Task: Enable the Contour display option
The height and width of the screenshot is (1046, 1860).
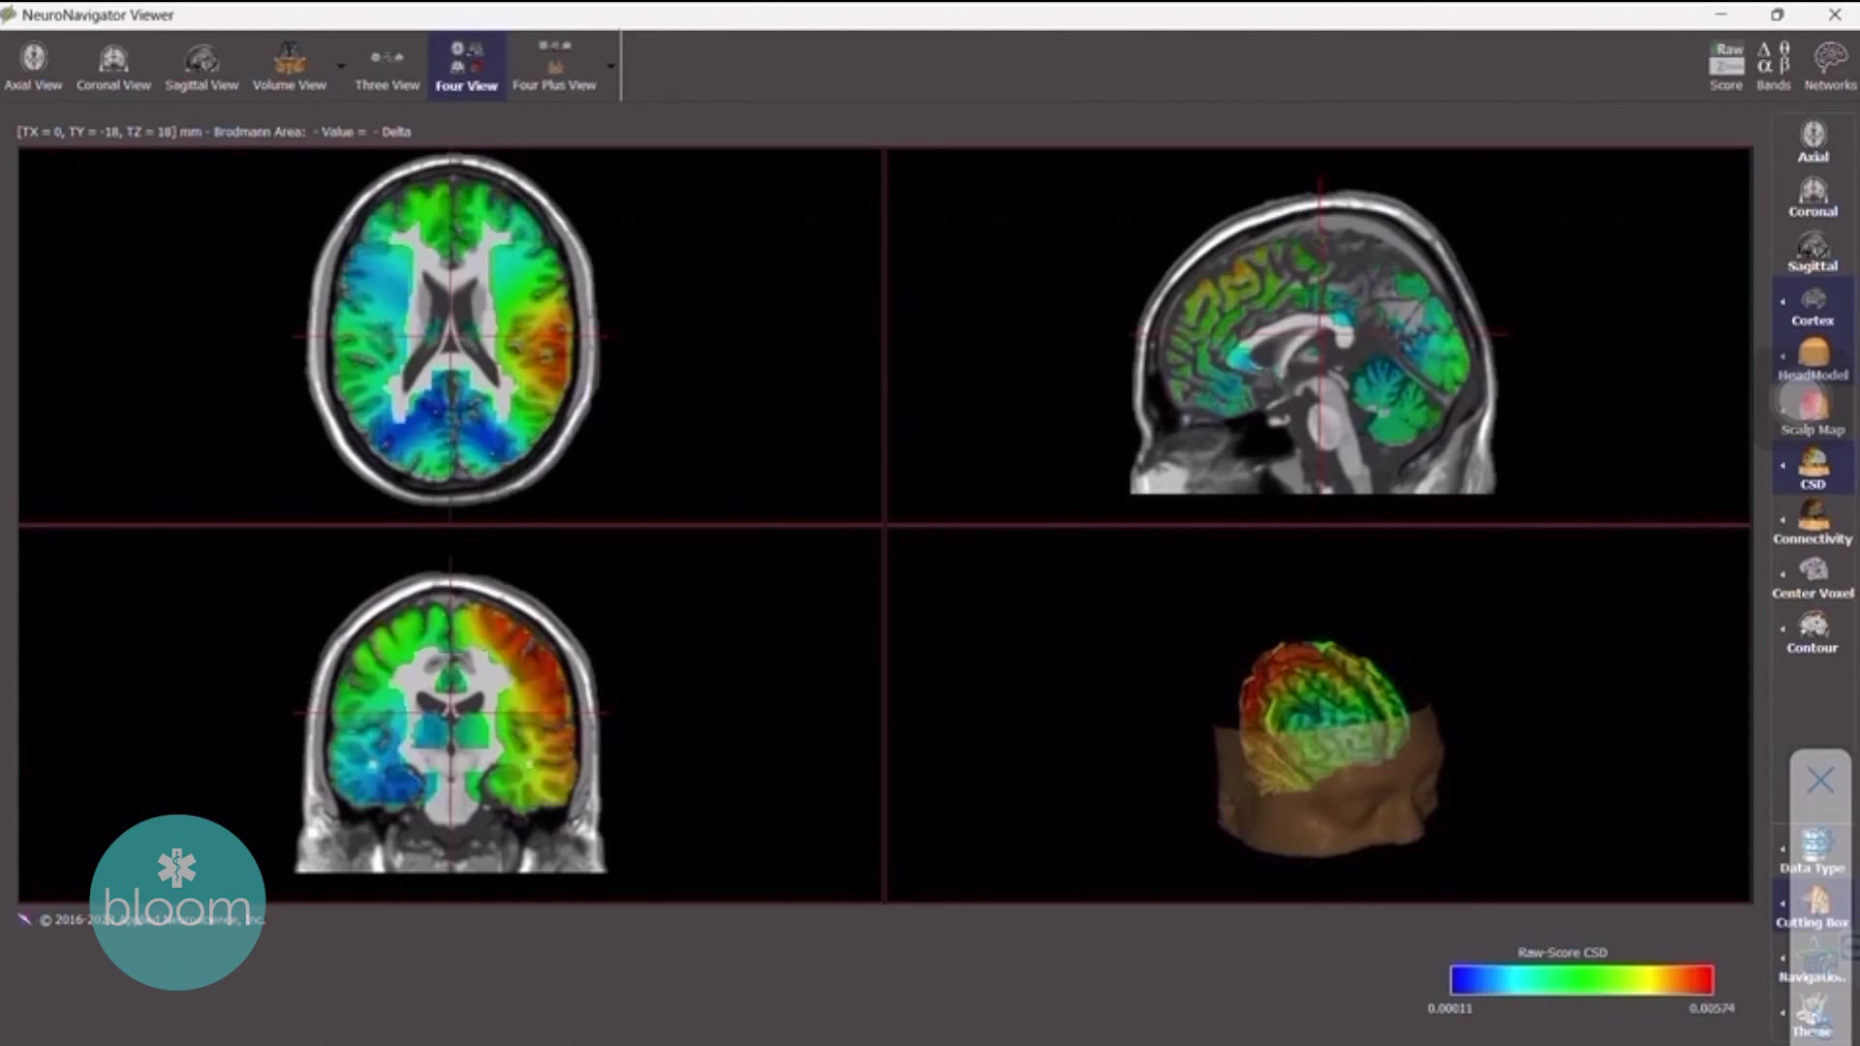Action: pos(1811,632)
